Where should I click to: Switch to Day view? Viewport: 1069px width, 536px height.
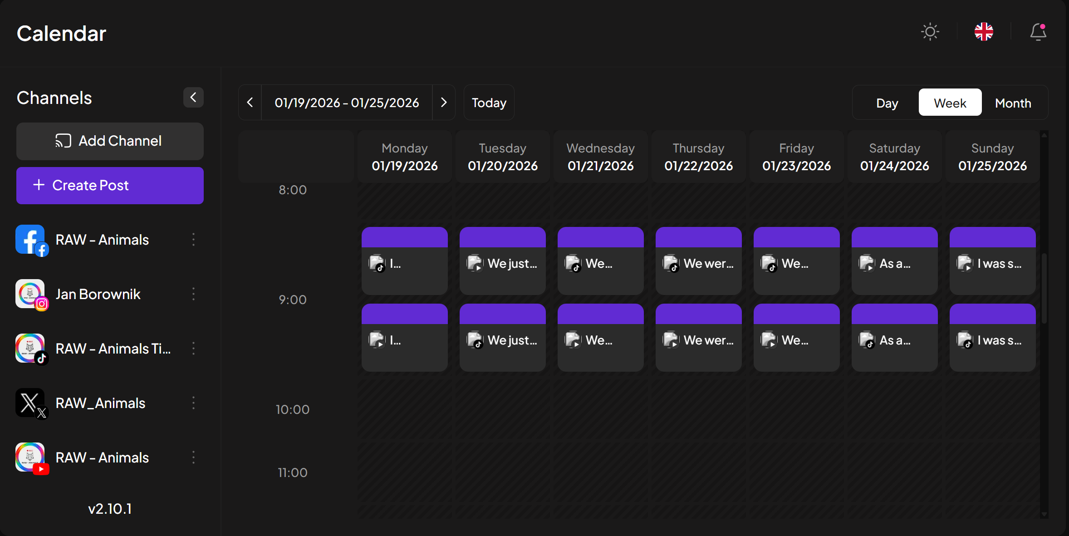coord(887,103)
